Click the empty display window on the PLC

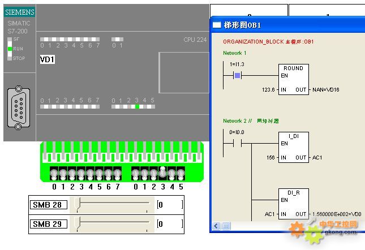tap(184, 72)
